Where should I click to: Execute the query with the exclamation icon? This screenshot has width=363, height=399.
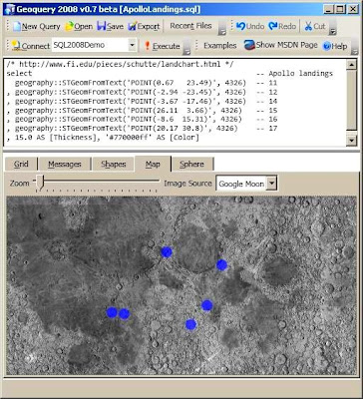148,46
